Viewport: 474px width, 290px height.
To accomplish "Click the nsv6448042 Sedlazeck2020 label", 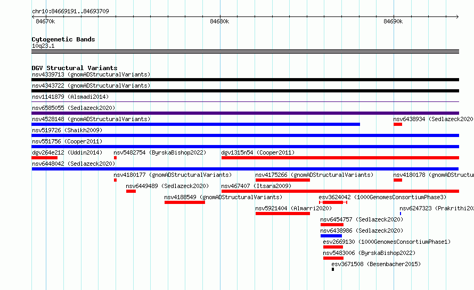I will click(x=73, y=164).
